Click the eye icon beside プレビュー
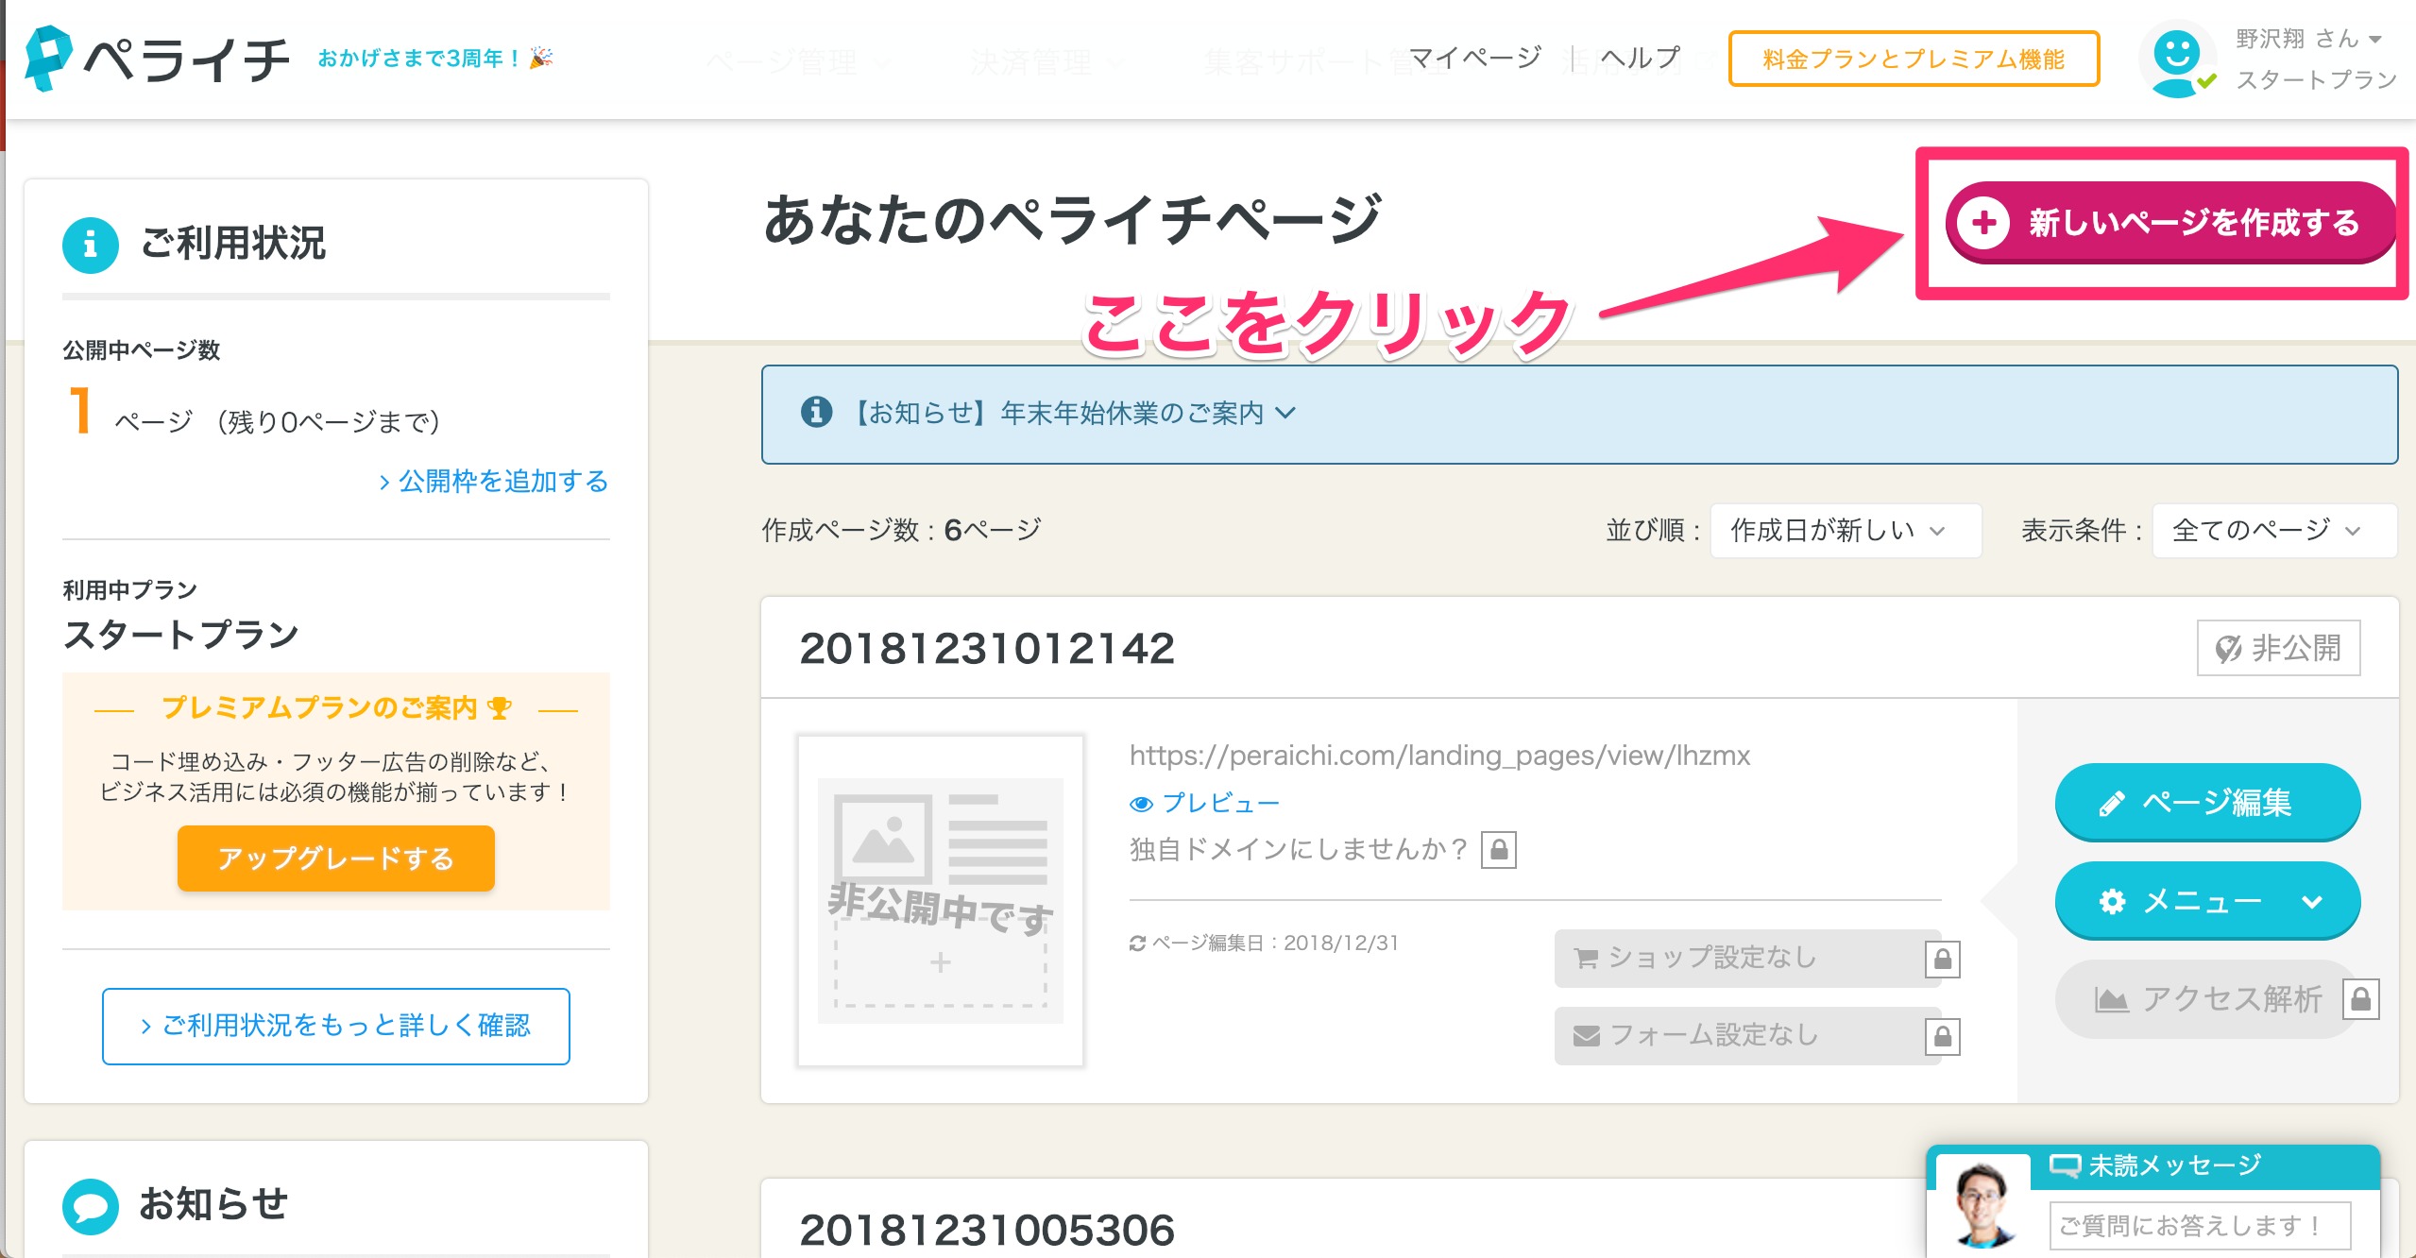The width and height of the screenshot is (2416, 1258). pos(1141,804)
